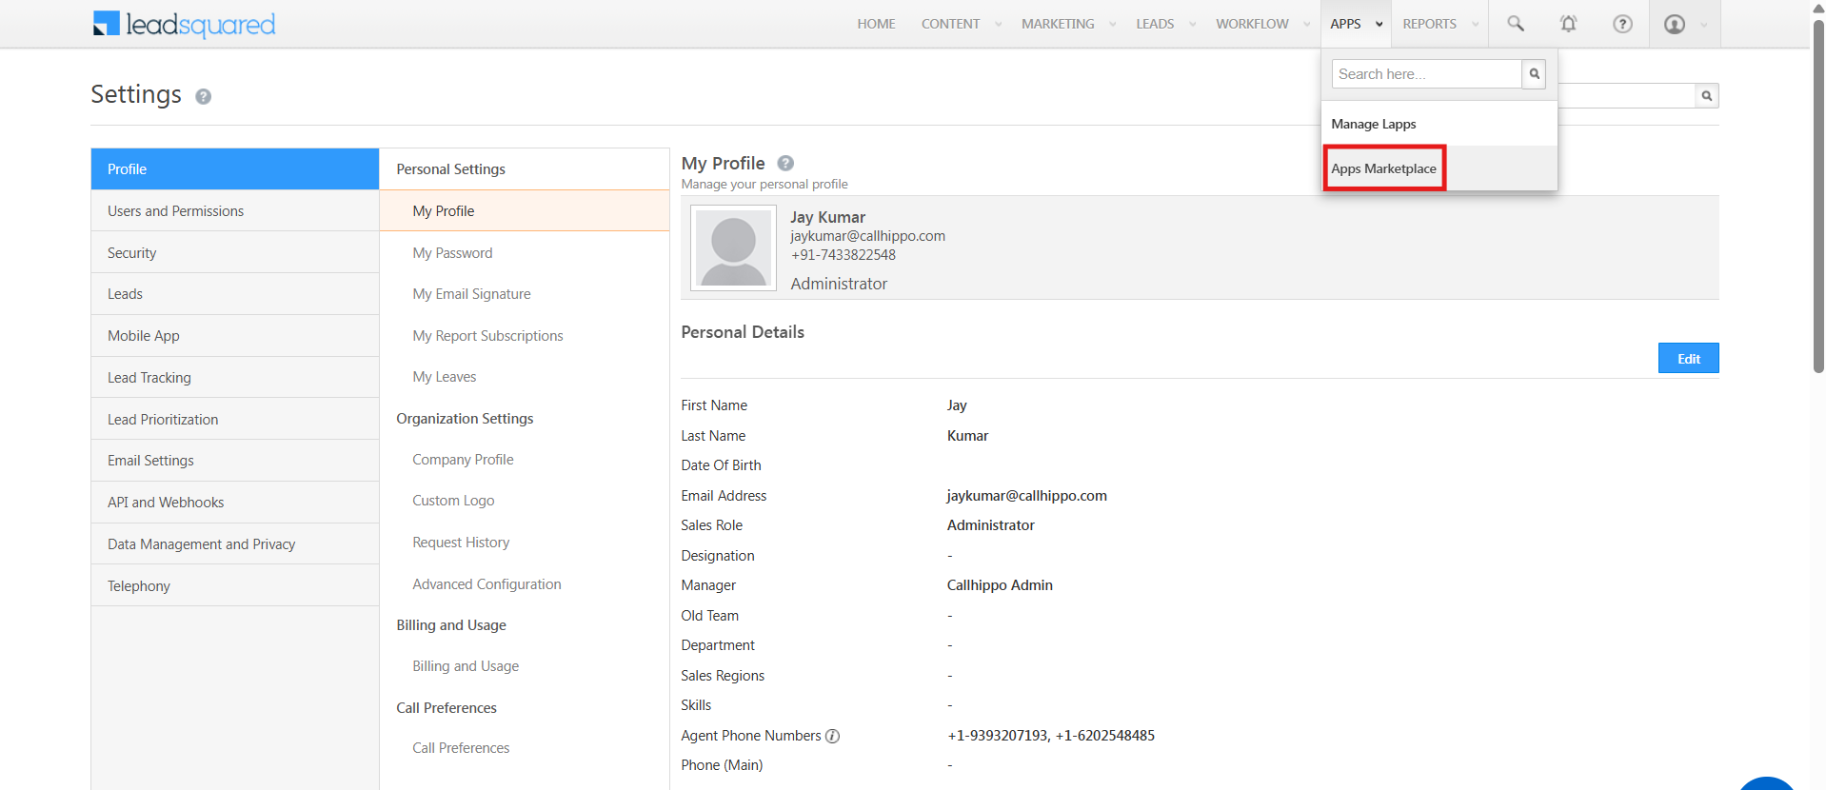The width and height of the screenshot is (1826, 790).
Task: Open Email Settings
Action: (x=235, y=461)
